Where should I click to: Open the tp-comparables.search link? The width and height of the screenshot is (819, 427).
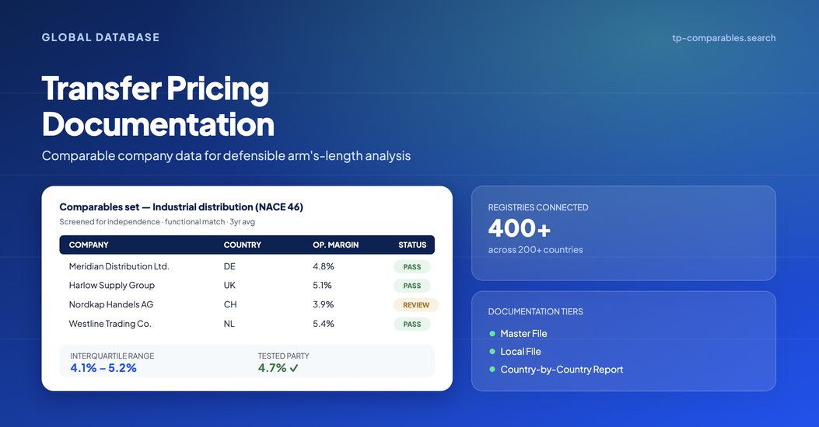(723, 38)
